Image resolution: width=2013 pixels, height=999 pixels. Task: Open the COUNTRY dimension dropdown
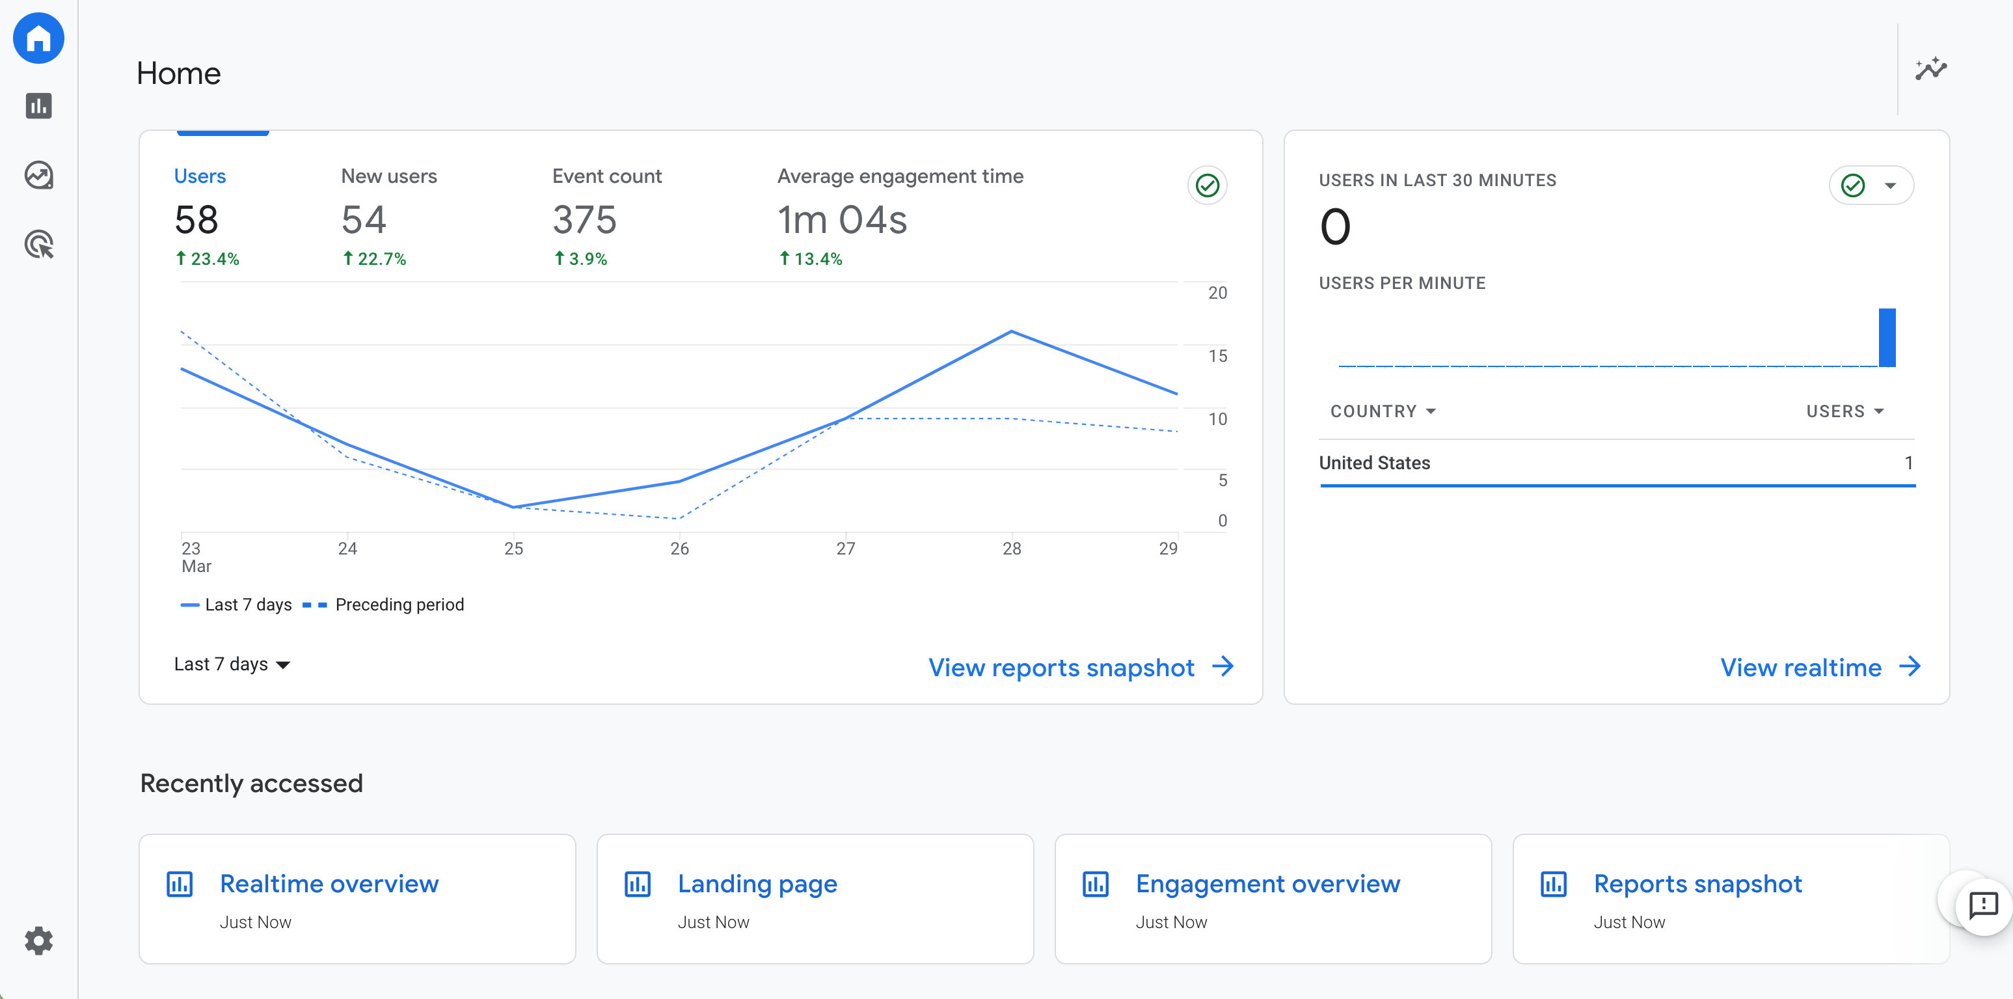1383,411
